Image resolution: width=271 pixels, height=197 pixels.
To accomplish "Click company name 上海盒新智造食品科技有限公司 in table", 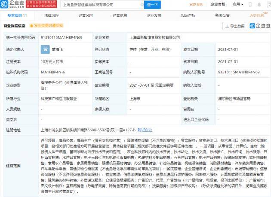I will (x=155, y=37).
